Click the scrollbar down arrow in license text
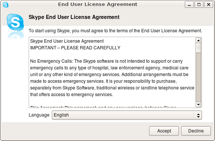The image size is (215, 141). click(198, 105)
